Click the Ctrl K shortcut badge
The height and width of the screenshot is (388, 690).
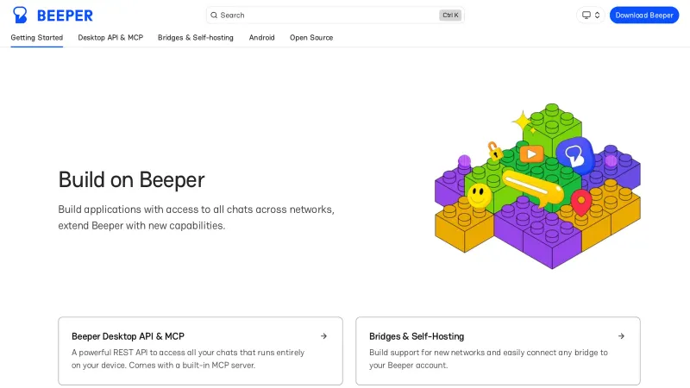point(449,16)
